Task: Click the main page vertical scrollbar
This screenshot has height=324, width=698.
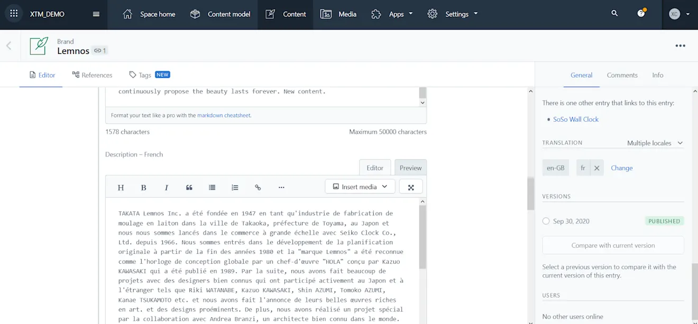Action: click(x=531, y=194)
